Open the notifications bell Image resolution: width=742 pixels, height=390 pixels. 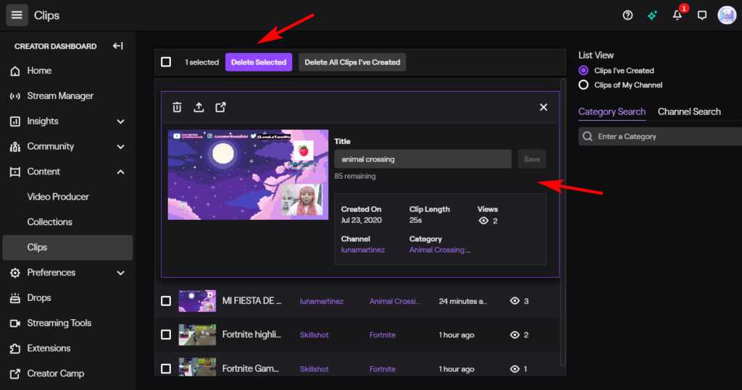point(678,16)
